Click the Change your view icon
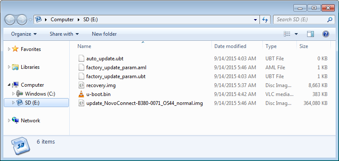 (x=287, y=34)
